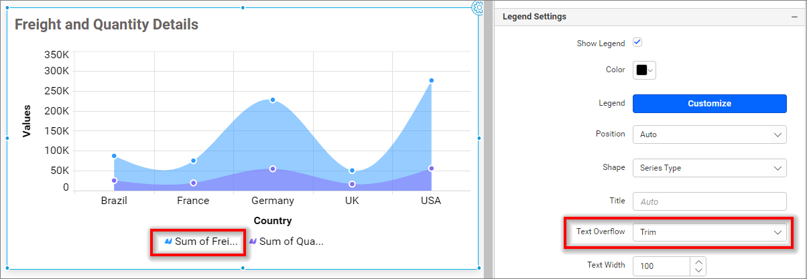This screenshot has width=807, height=279.
Task: Open the Shape Series Type dropdown
Action: (709, 168)
